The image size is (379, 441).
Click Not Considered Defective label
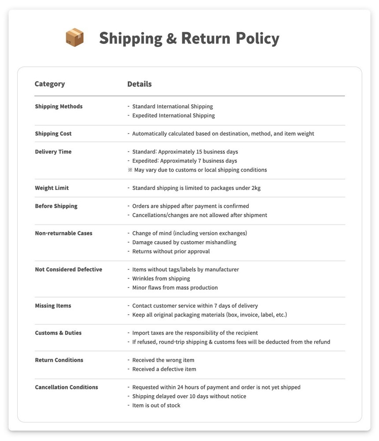[68, 269]
